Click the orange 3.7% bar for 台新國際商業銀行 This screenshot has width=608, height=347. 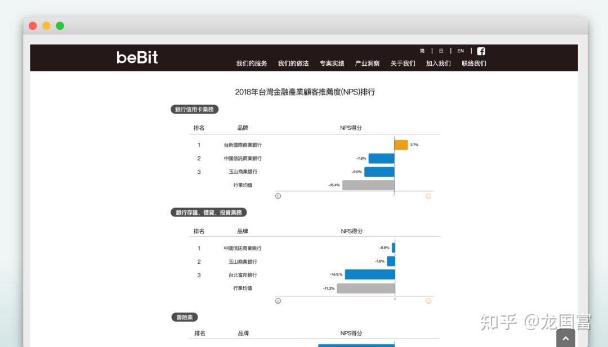tap(401, 145)
